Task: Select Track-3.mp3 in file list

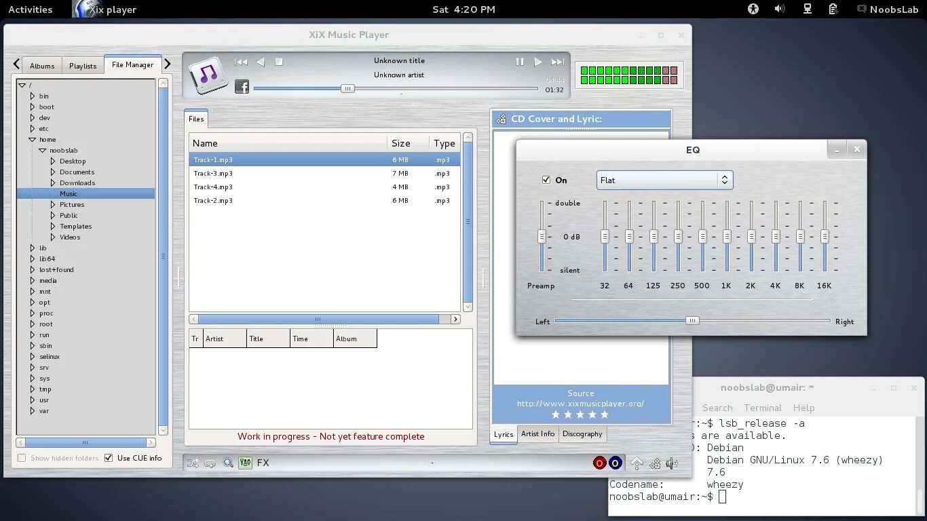Action: pyautogui.click(x=324, y=173)
